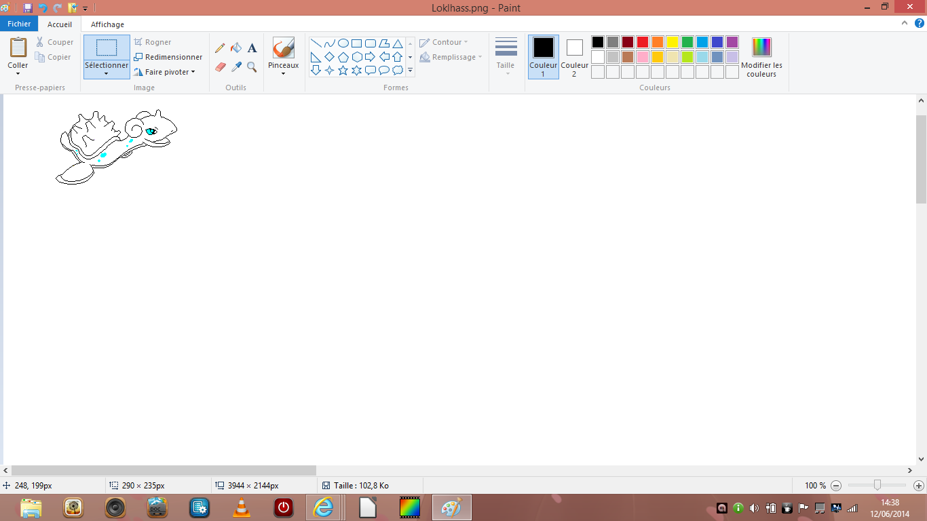This screenshot has width=927, height=521.
Task: Select the Pencil tool
Action: coord(220,48)
